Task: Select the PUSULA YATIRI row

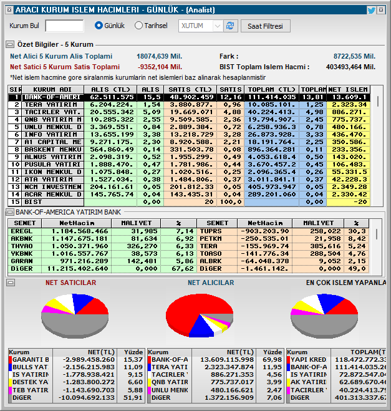Action: pos(189,165)
